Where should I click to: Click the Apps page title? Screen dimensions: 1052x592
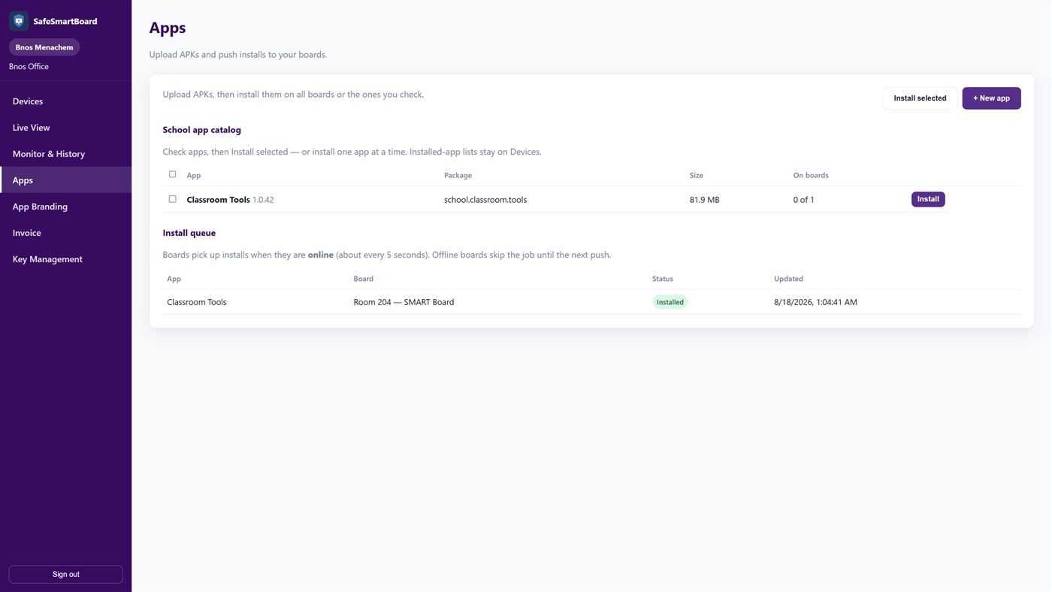point(168,28)
